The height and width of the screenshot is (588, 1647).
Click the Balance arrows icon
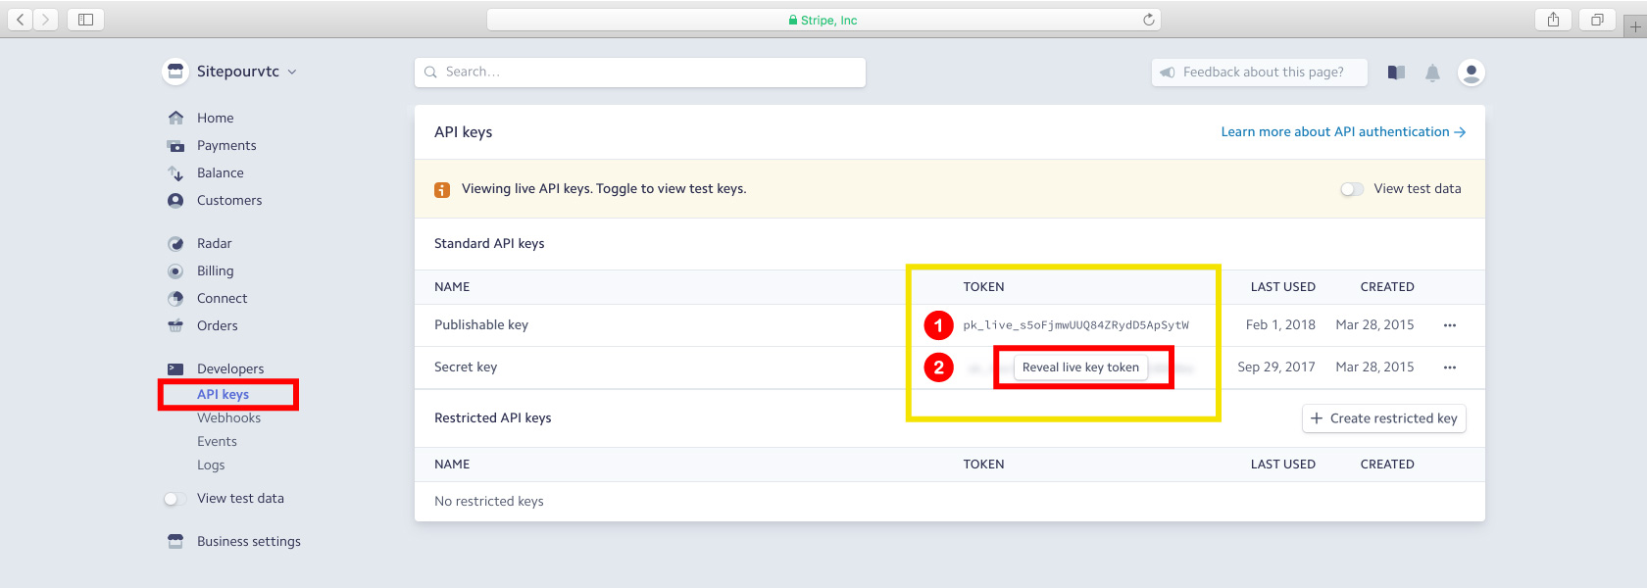click(175, 173)
